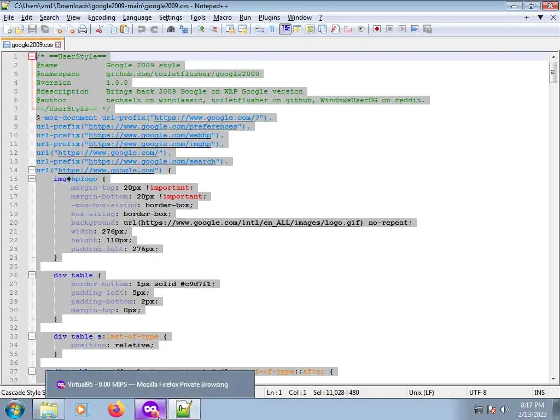560x420 pixels.
Task: Open the File menu
Action: pos(9,17)
